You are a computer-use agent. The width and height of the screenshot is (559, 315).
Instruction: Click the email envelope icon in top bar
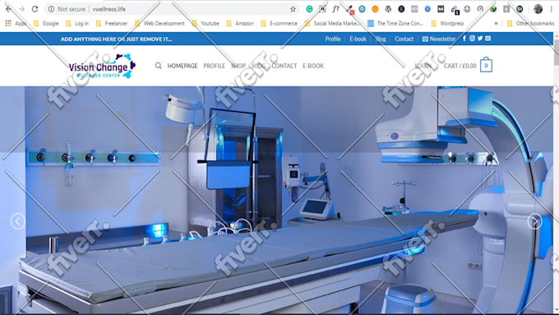click(487, 38)
